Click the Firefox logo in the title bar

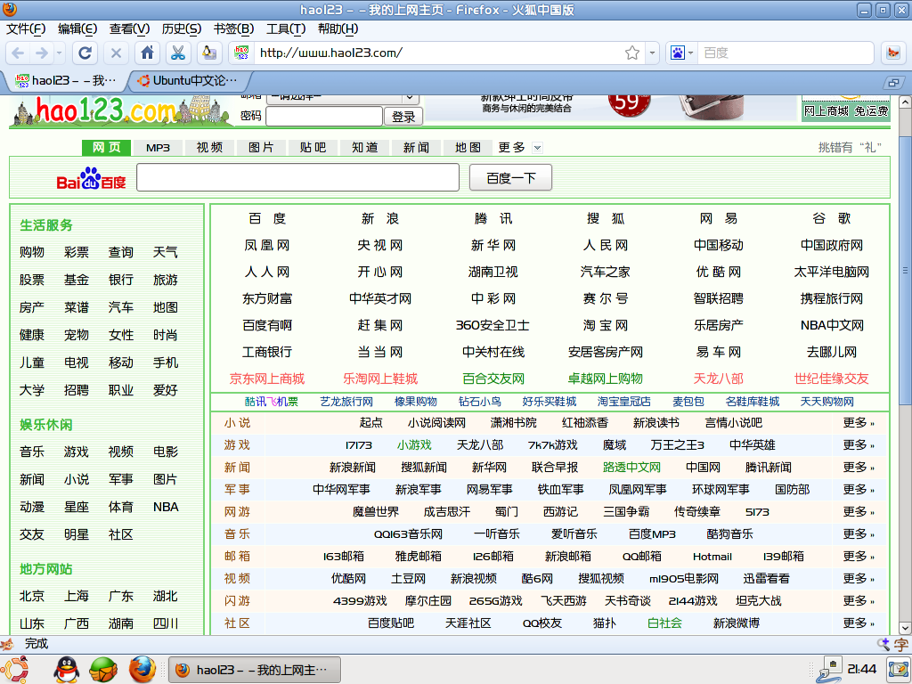point(10,9)
